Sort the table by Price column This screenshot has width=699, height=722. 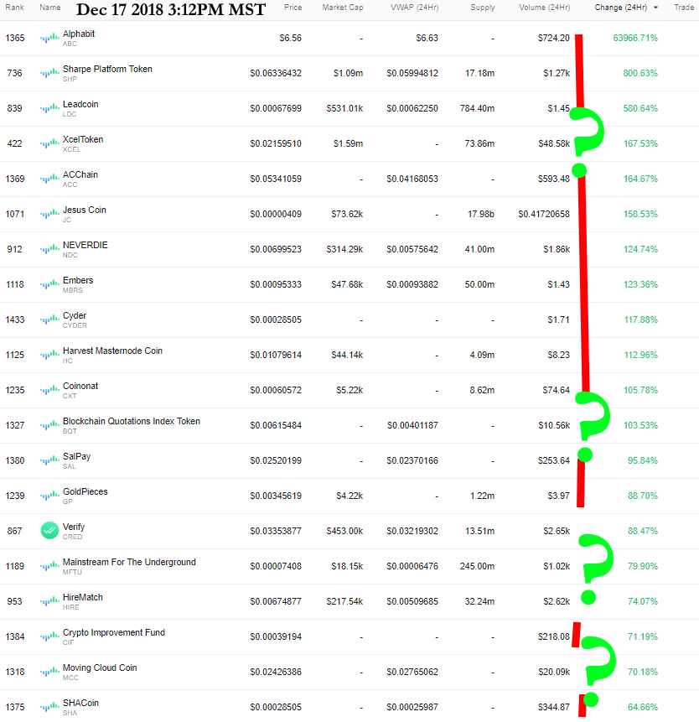click(293, 8)
